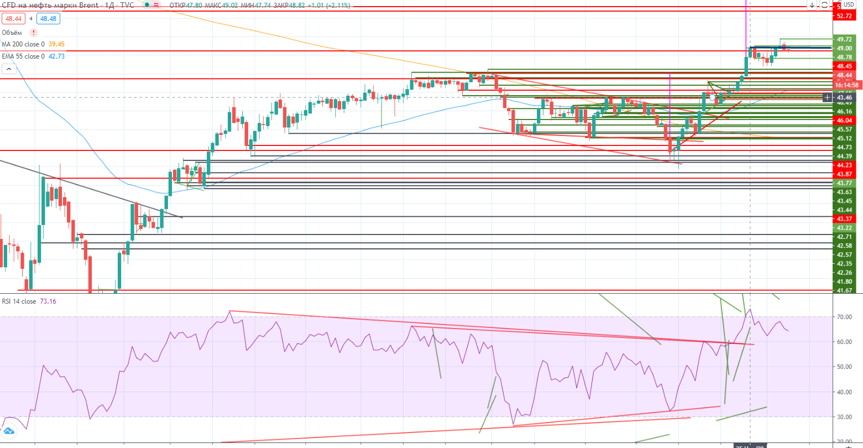Click the plus icon on the price axis
Screen dimensions: 863x448
pos(827,97)
